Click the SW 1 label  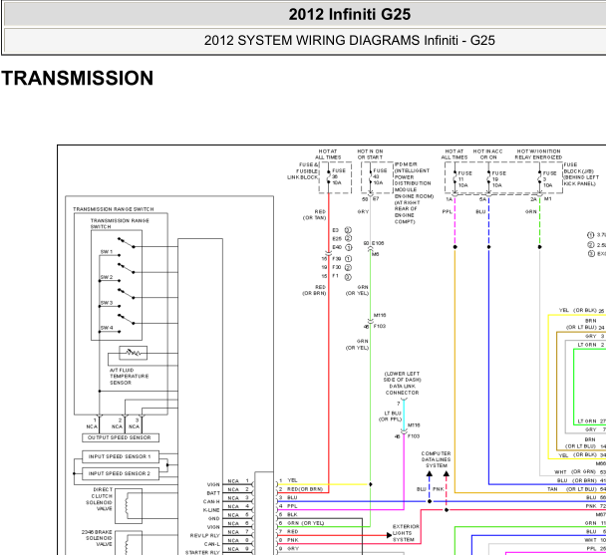pyautogui.click(x=107, y=252)
